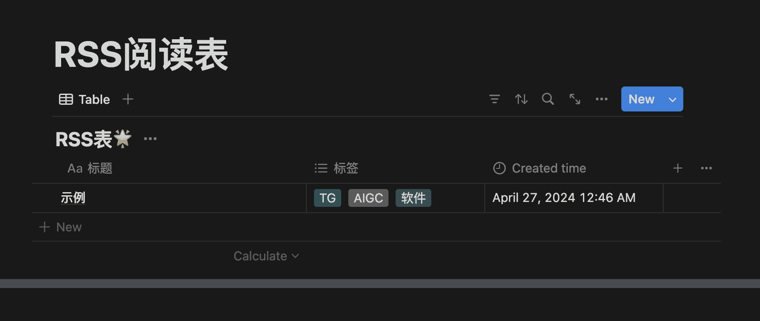
Task: Expand the New button dropdown arrow
Action: click(672, 99)
